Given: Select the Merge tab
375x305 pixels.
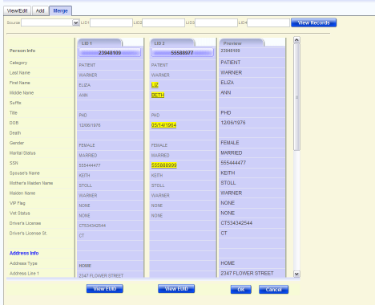Looking at the screenshot, I should (60, 10).
